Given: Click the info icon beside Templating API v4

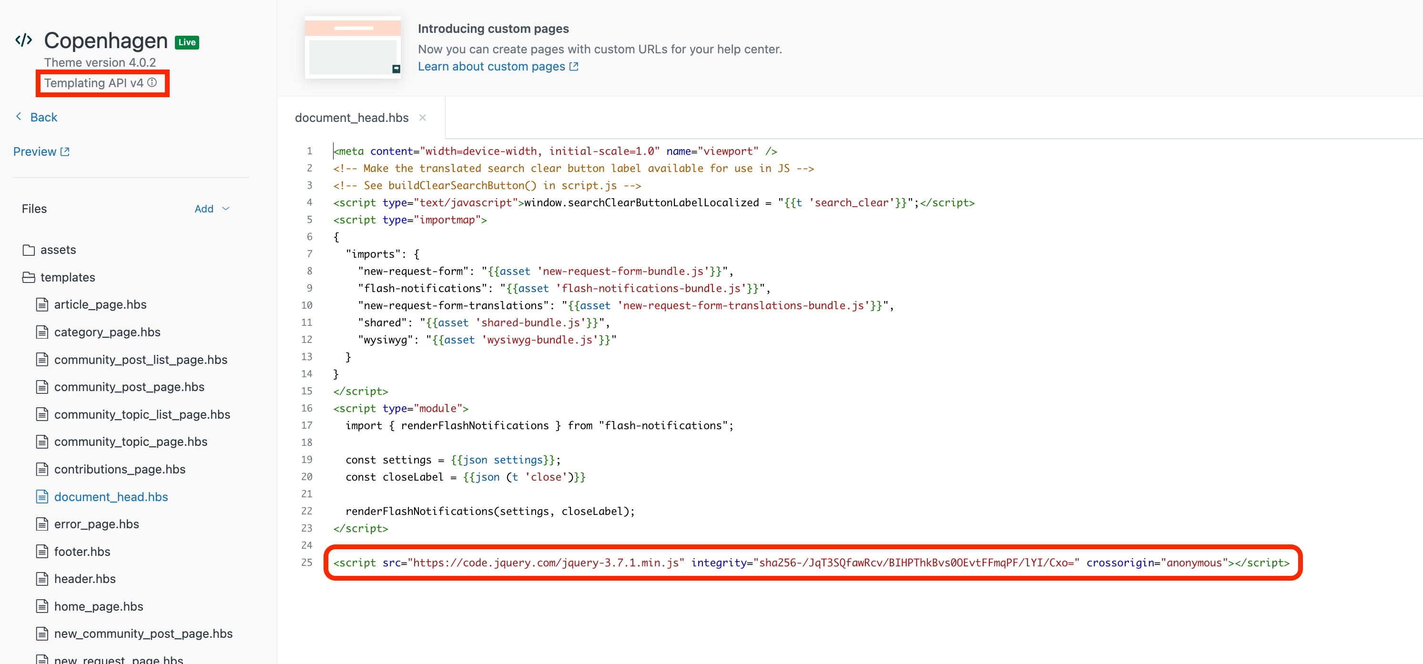Looking at the screenshot, I should click(x=152, y=82).
